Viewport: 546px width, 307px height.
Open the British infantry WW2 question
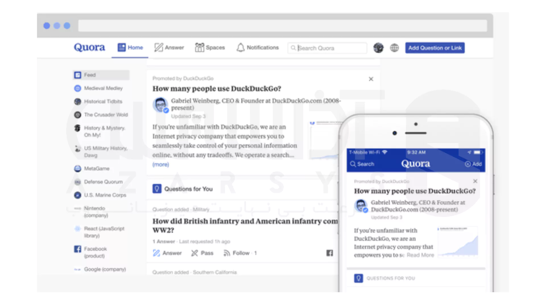(245, 225)
